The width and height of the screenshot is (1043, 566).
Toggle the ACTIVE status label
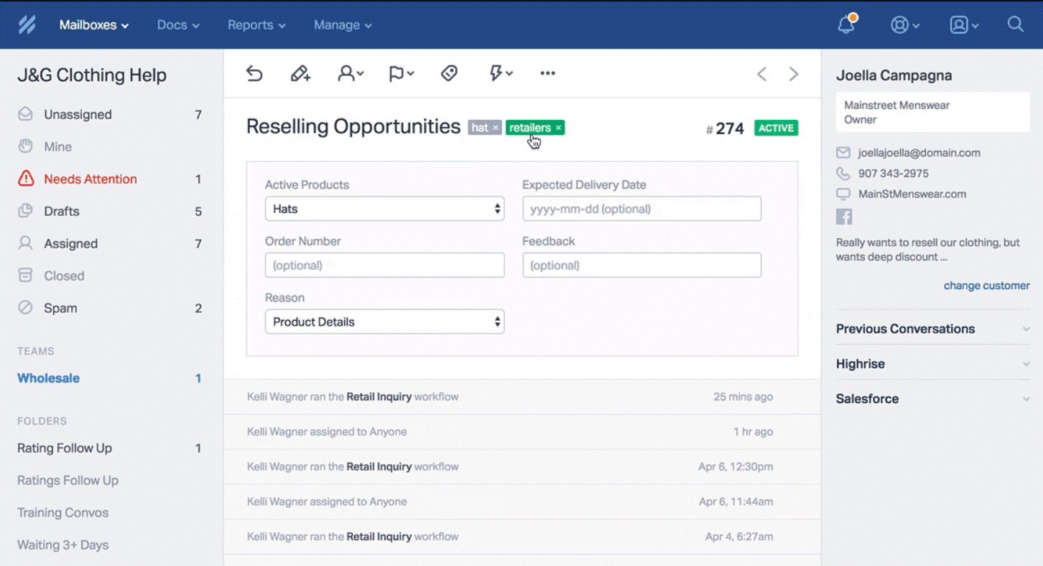776,128
